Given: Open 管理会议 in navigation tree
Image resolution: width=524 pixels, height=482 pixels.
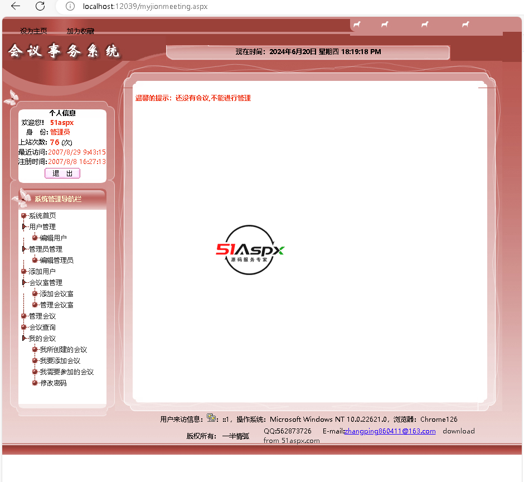Looking at the screenshot, I should pyautogui.click(x=42, y=316).
